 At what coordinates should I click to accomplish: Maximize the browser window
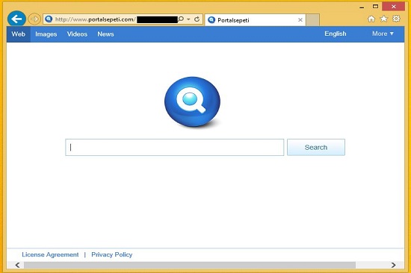click(x=375, y=7)
